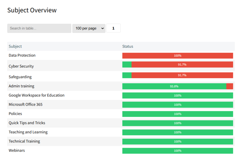Sort by the Subject column header

coord(15,46)
